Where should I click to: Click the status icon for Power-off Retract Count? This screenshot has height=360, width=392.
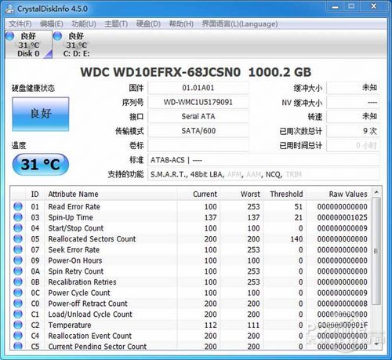pos(18,303)
